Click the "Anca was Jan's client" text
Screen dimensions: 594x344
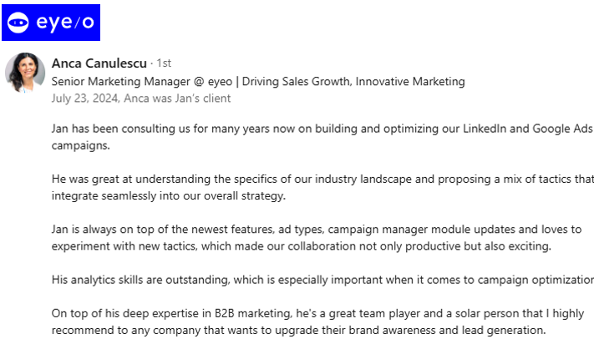click(178, 98)
